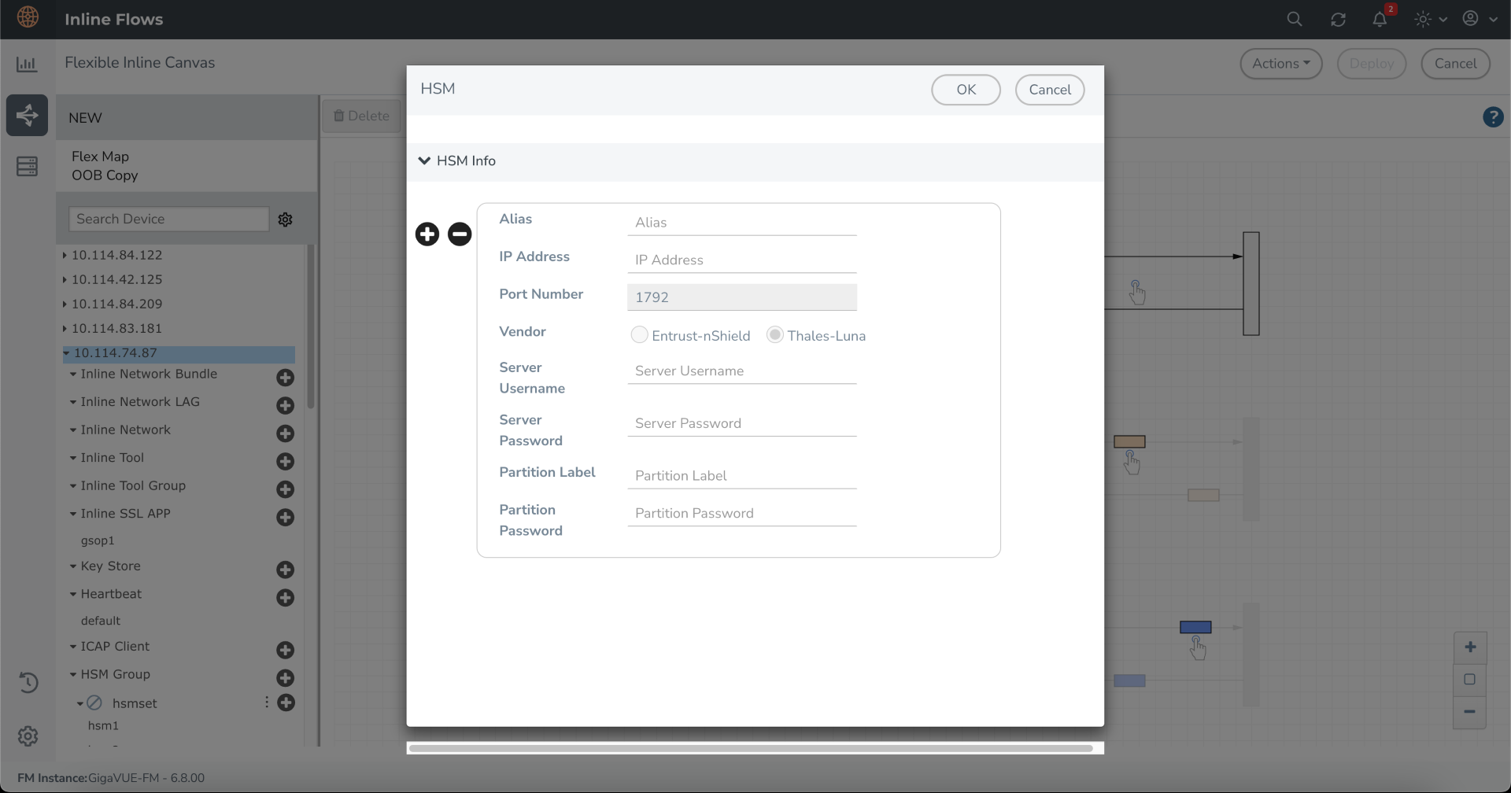Click the horizontal scrollbar below the dialog
Image resolution: width=1511 pixels, height=793 pixels.
(x=751, y=748)
